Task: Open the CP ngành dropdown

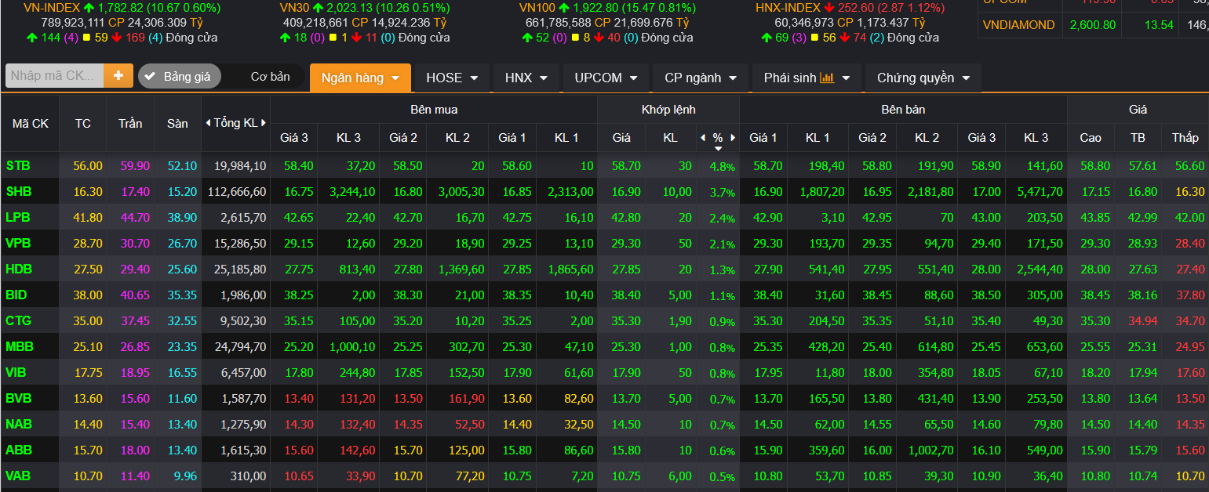Action: point(701,78)
